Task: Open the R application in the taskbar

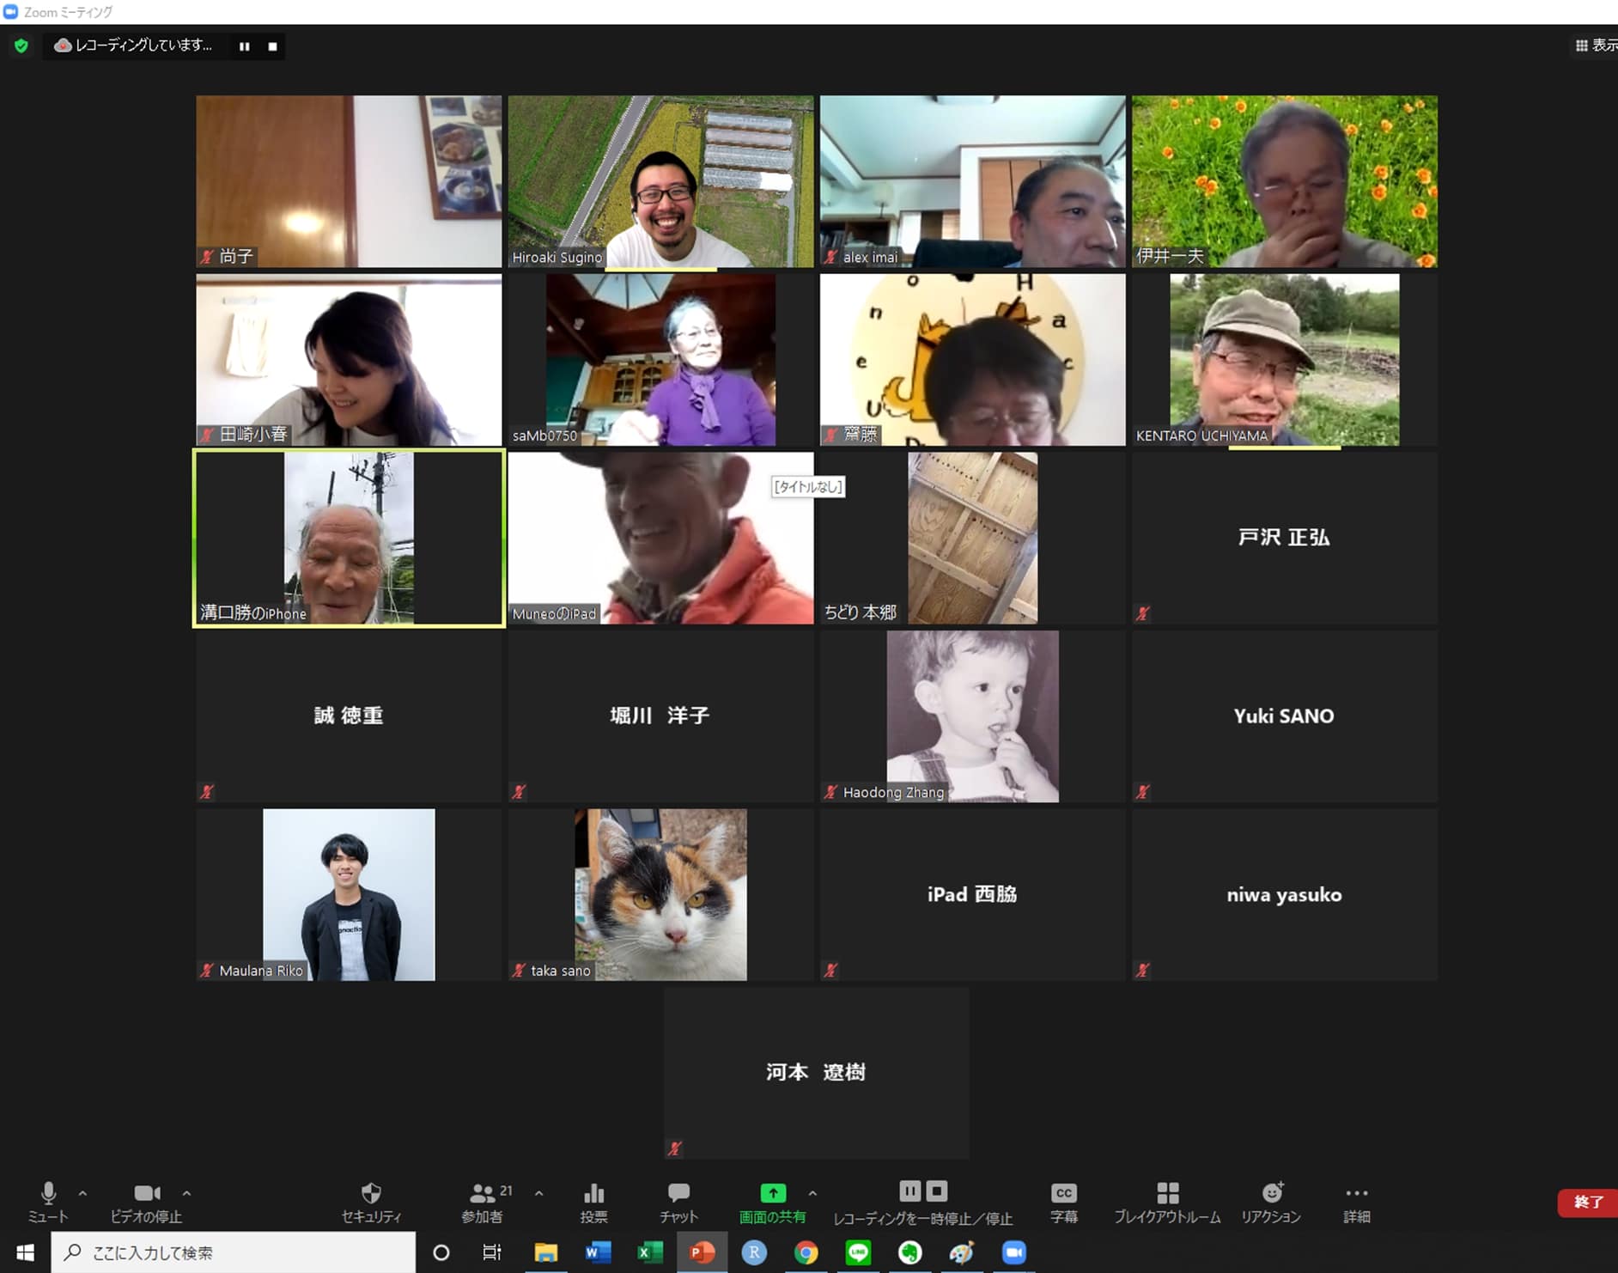Action: click(754, 1252)
